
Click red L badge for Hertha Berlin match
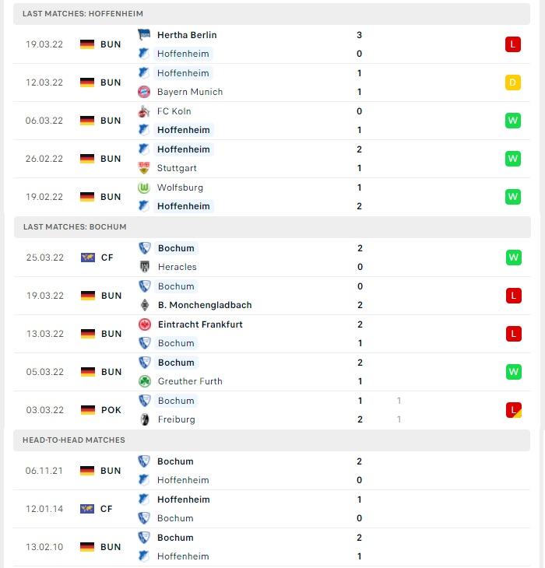click(513, 44)
